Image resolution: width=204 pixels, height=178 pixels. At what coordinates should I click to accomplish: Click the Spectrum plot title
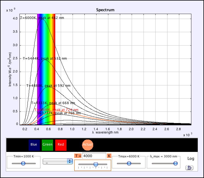pyautogui.click(x=105, y=10)
